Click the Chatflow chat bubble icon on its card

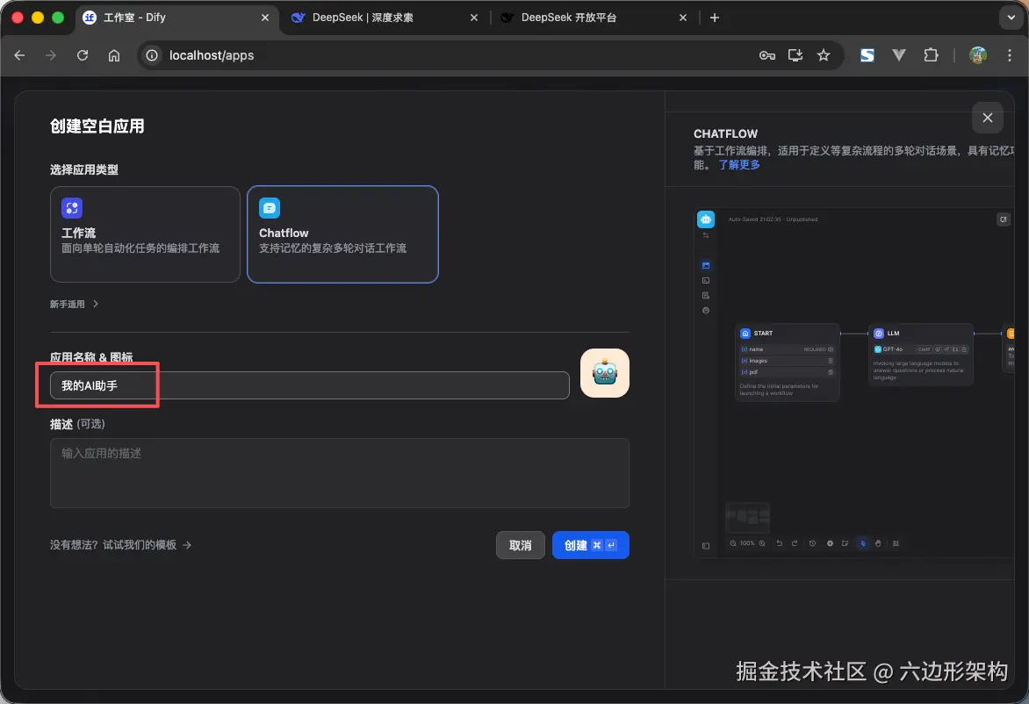(x=269, y=208)
